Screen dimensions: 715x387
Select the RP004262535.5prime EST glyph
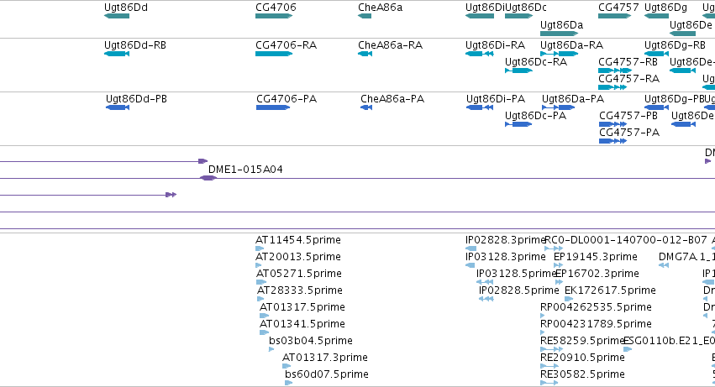click(x=542, y=316)
